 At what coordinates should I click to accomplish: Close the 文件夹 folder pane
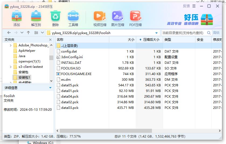50,40
